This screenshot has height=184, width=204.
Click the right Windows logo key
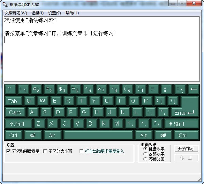pos(163,135)
